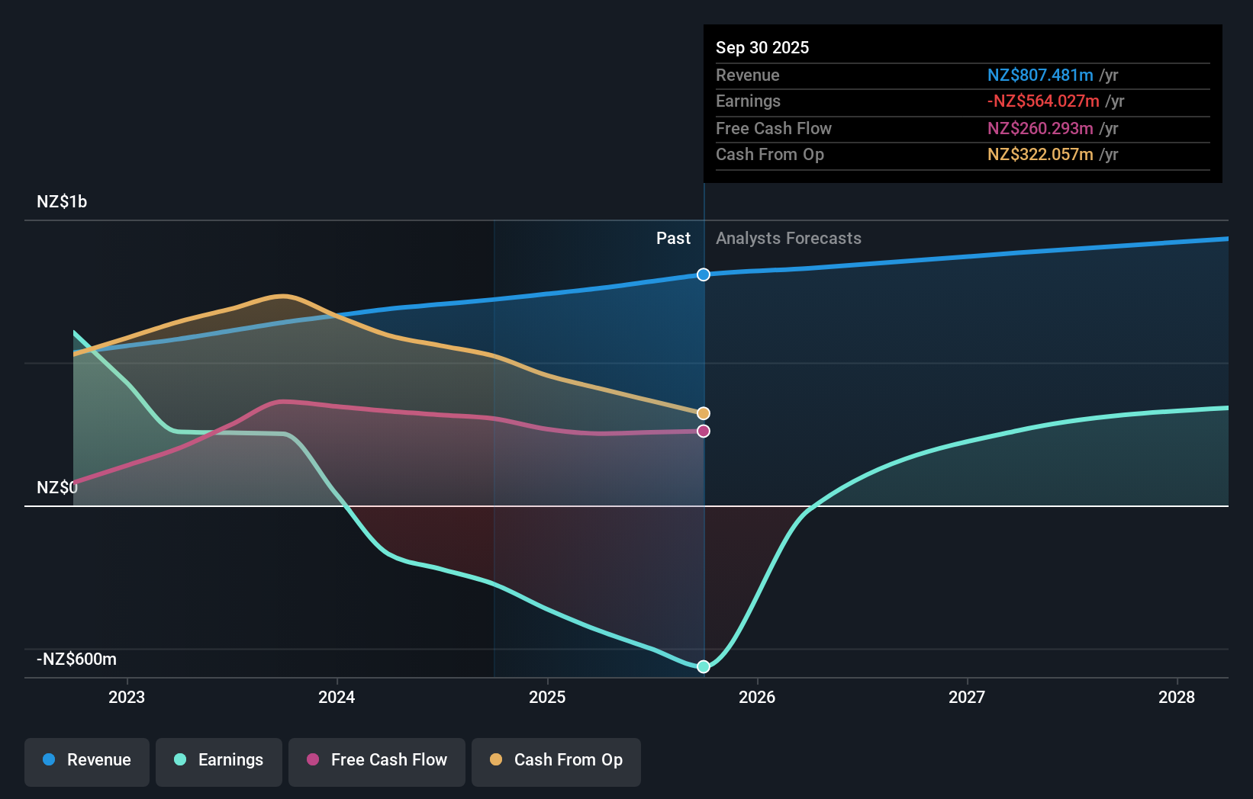This screenshot has height=799, width=1253.
Task: Click the yellow Cash From Op marker on the chart
Action: click(x=703, y=412)
